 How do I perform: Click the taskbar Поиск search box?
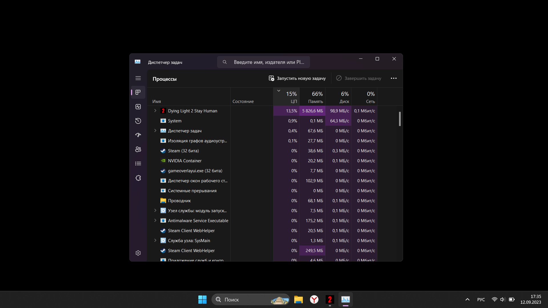point(251,299)
